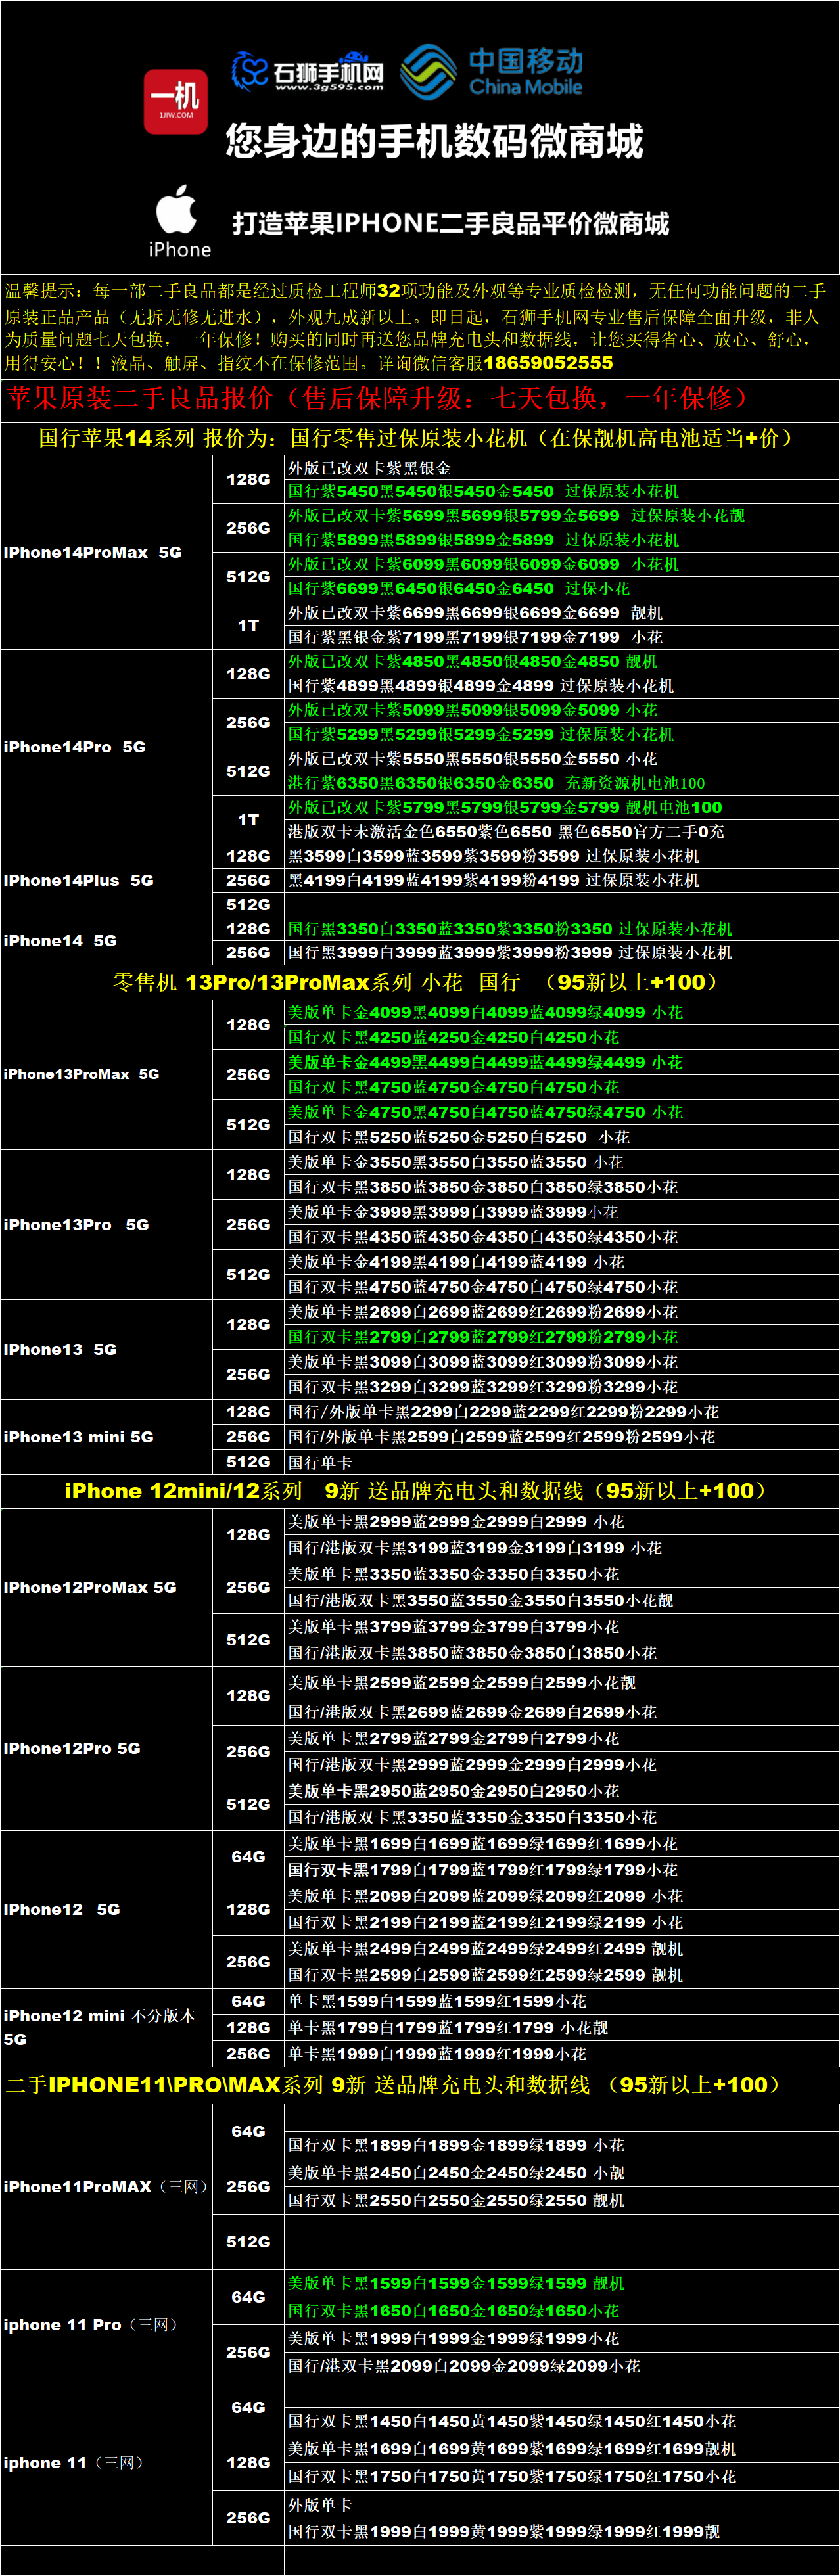840x2576 pixels.
Task: Click the 64G storage cell for iPhone12
Action: point(248,1857)
